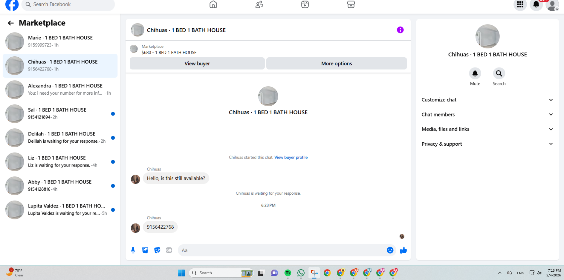Click the purple conversation info icon
This screenshot has height=280, width=564.
pyautogui.click(x=400, y=30)
